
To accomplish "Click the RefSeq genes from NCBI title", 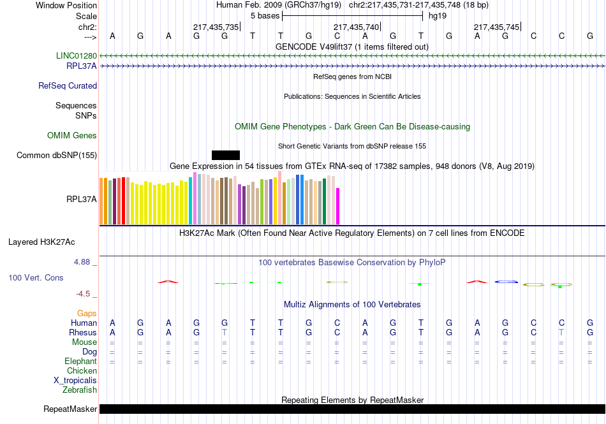I will pyautogui.click(x=353, y=77).
